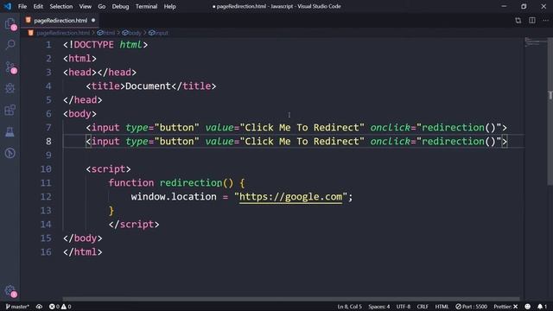
Task: Click the minimap code preview
Action: coord(536,42)
